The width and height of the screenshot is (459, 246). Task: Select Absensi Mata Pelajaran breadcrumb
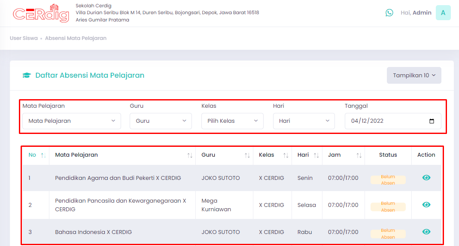pos(76,38)
